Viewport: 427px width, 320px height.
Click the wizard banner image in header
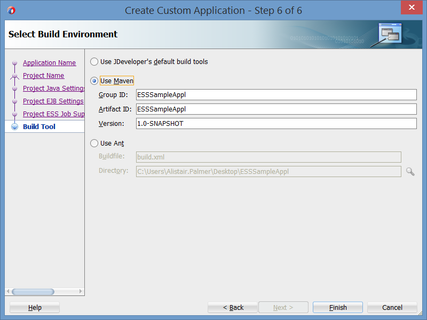389,34
